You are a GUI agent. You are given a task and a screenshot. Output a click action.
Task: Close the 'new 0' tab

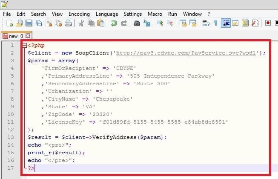pos(28,36)
